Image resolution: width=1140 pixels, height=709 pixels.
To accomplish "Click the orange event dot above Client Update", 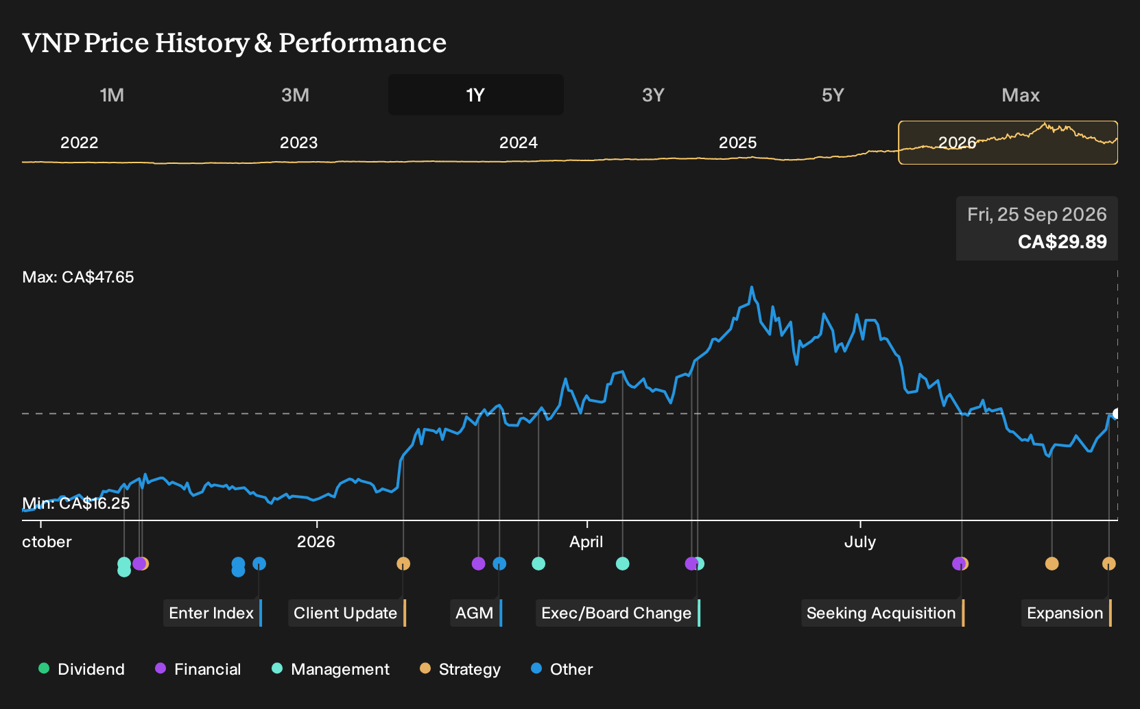I will coord(403,564).
